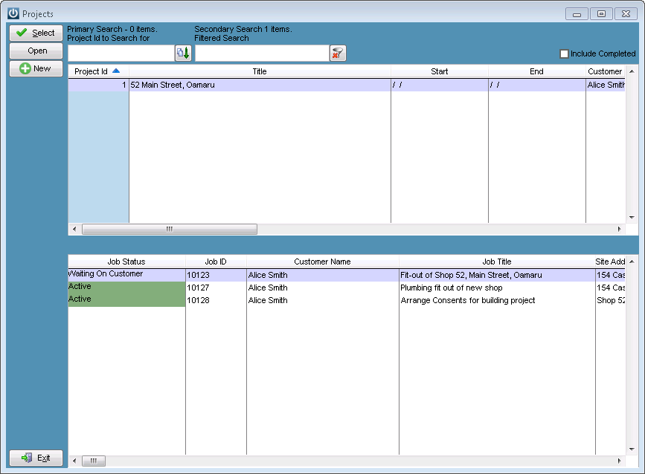Screen dimensions: 645x474
Task: Click the Alice Smith customer cell in projects grid
Action: (606, 85)
